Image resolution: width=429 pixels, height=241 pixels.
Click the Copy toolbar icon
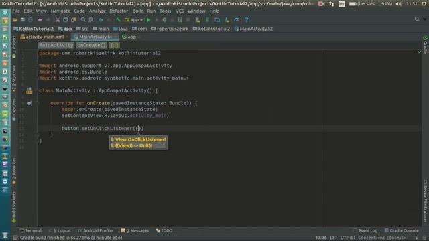click(x=66, y=20)
